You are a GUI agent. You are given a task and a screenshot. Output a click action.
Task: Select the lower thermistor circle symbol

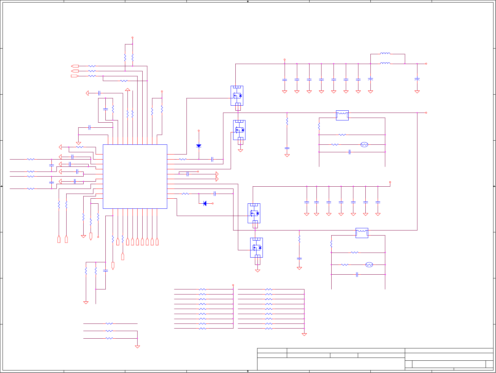pyautogui.click(x=369, y=265)
